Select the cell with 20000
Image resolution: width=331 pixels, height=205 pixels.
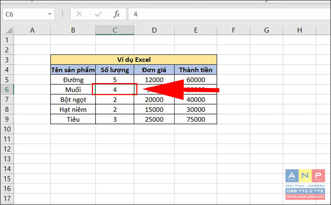pos(154,99)
